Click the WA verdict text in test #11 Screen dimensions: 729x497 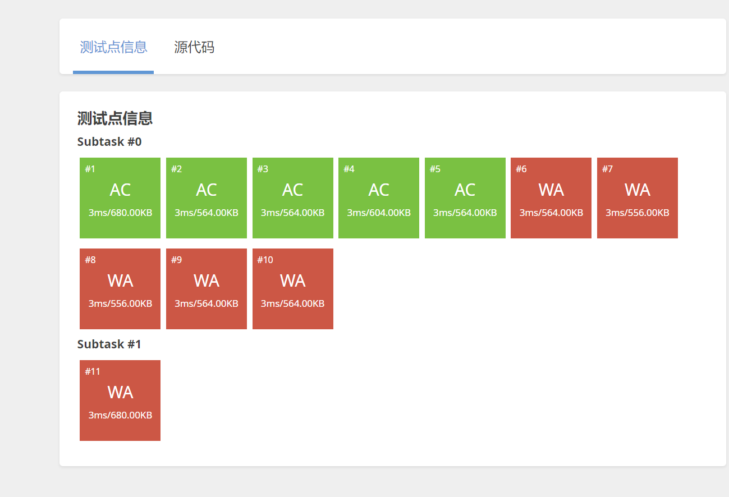click(120, 393)
